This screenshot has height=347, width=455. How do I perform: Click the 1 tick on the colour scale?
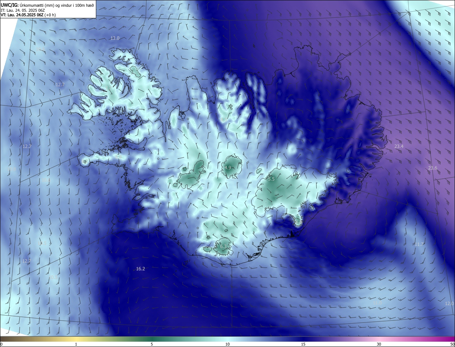click(x=76, y=344)
